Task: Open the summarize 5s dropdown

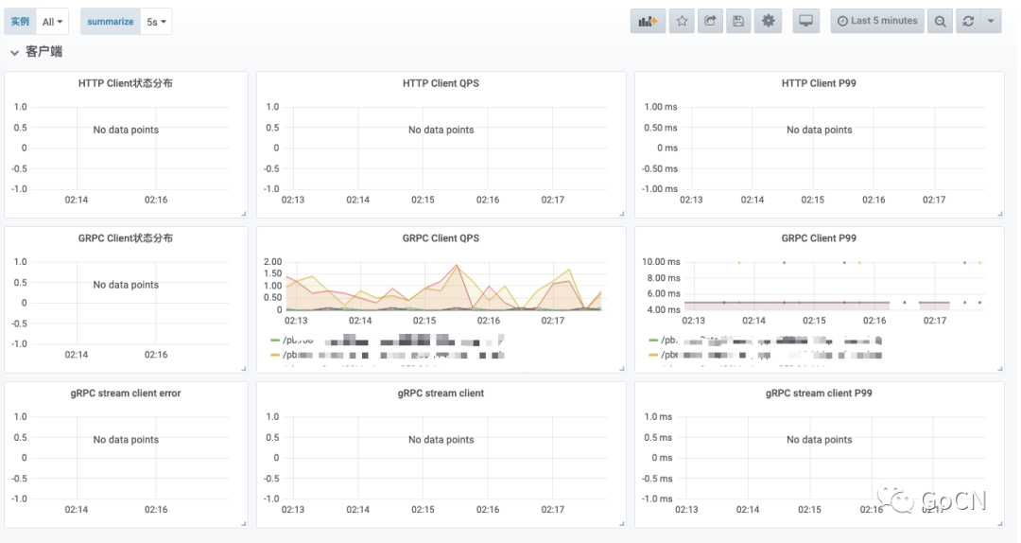Action: [x=157, y=21]
